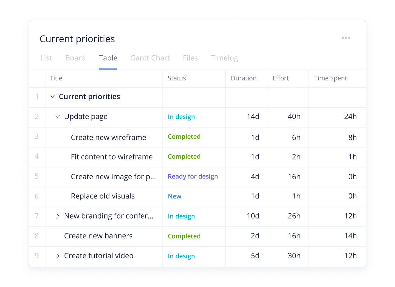
Task: Open the Gantt Chart tab
Action: [x=150, y=58]
